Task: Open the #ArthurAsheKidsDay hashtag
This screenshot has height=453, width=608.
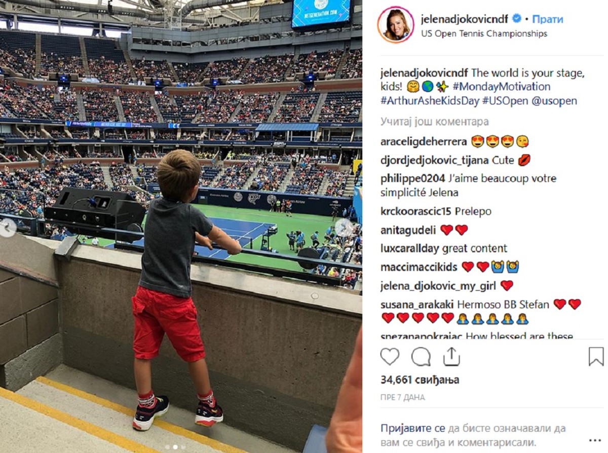Action: 430,101
